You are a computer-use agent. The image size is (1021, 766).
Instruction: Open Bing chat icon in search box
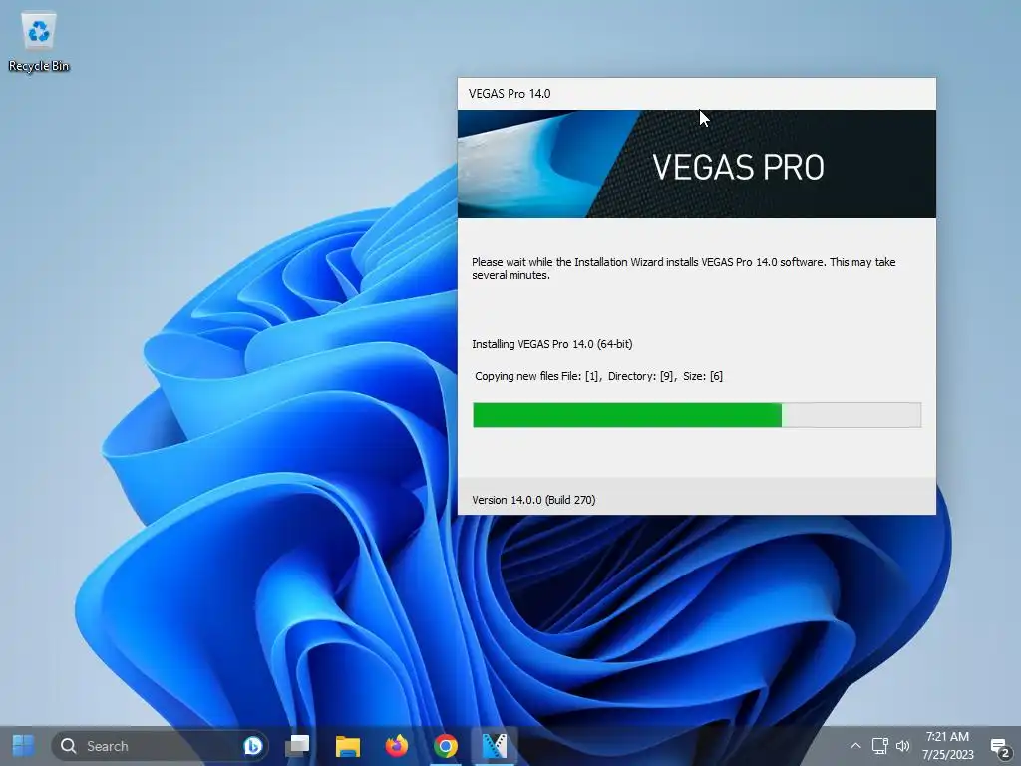(252, 746)
